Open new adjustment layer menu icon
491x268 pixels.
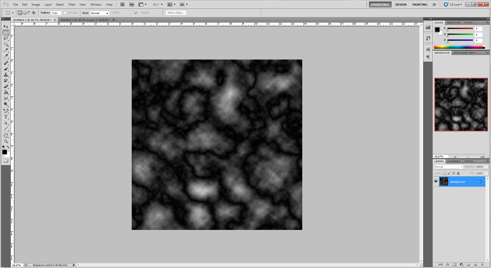click(461, 264)
